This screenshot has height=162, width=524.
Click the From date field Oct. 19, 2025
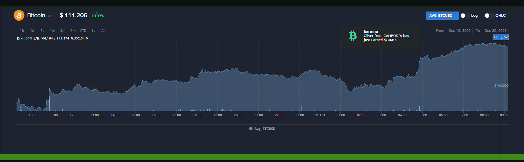(459, 31)
